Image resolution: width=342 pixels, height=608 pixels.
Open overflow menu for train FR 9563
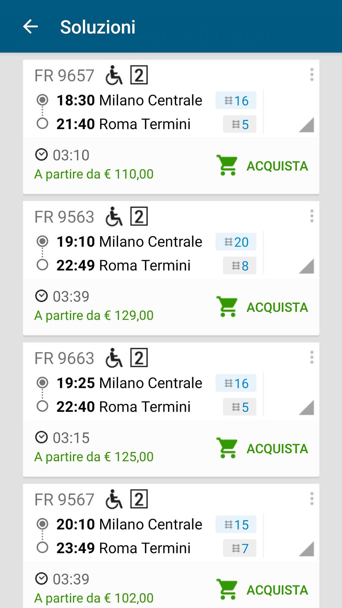tap(312, 216)
